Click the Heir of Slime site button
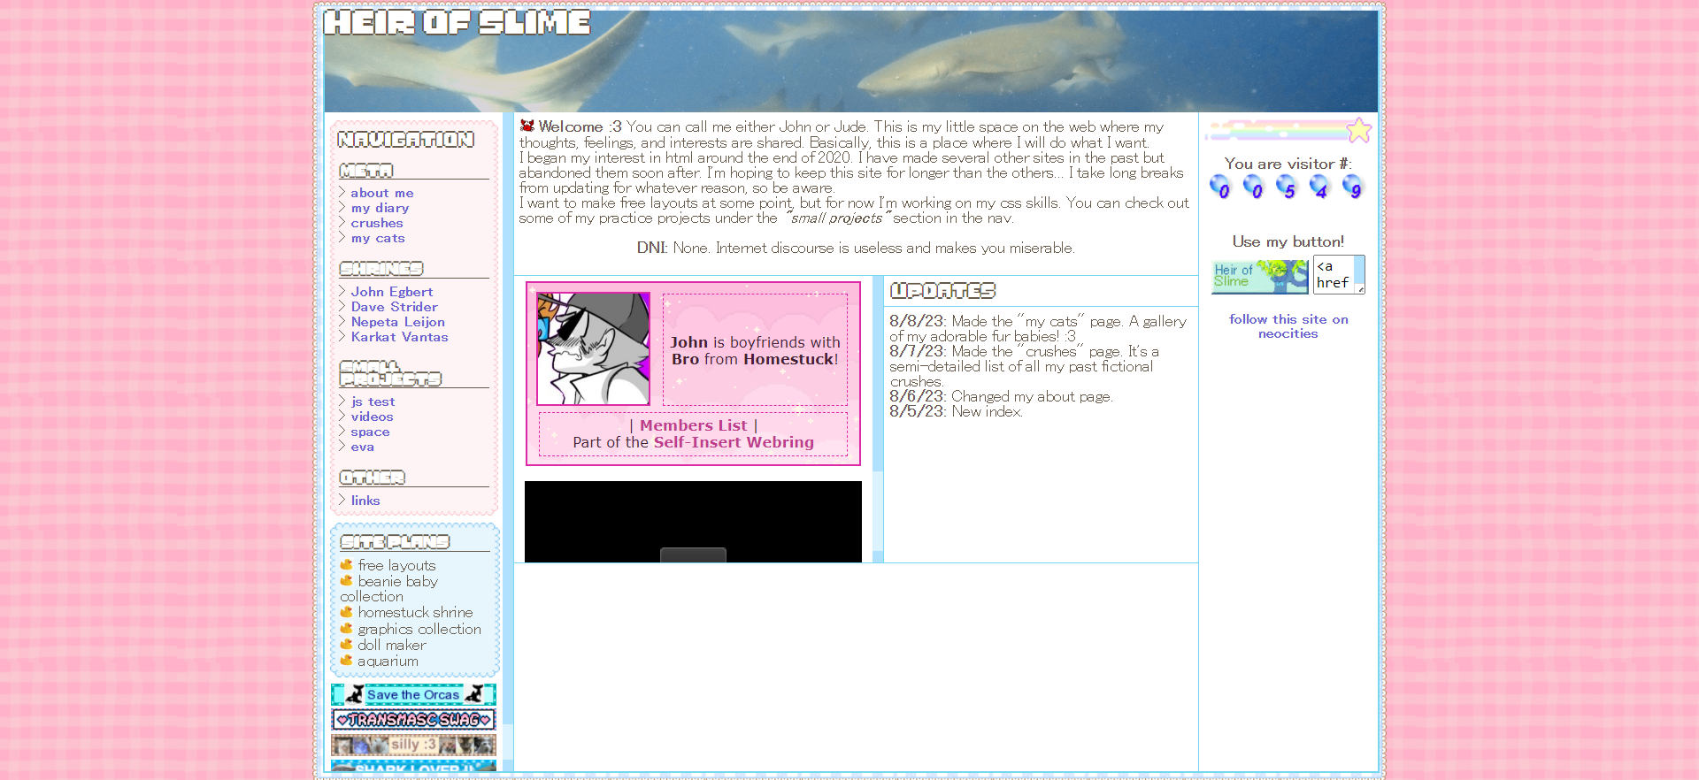Image resolution: width=1699 pixels, height=780 pixels. [1260, 277]
